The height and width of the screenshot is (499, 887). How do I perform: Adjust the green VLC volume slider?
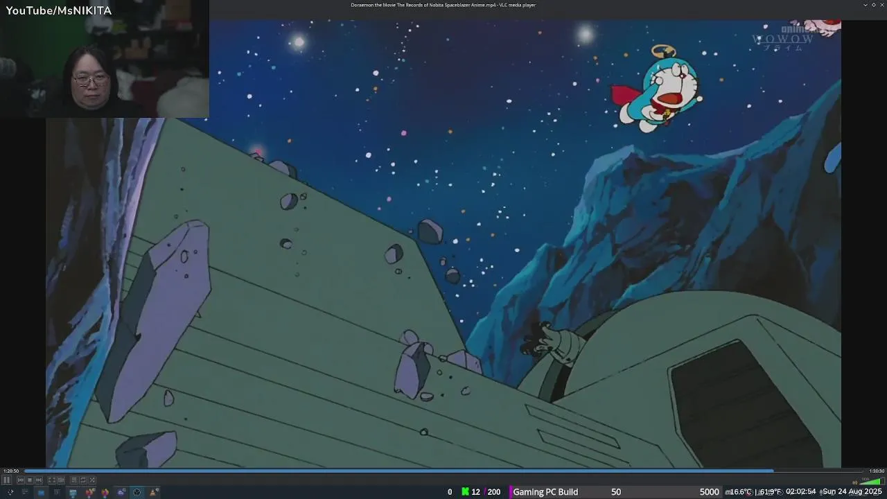[870, 482]
